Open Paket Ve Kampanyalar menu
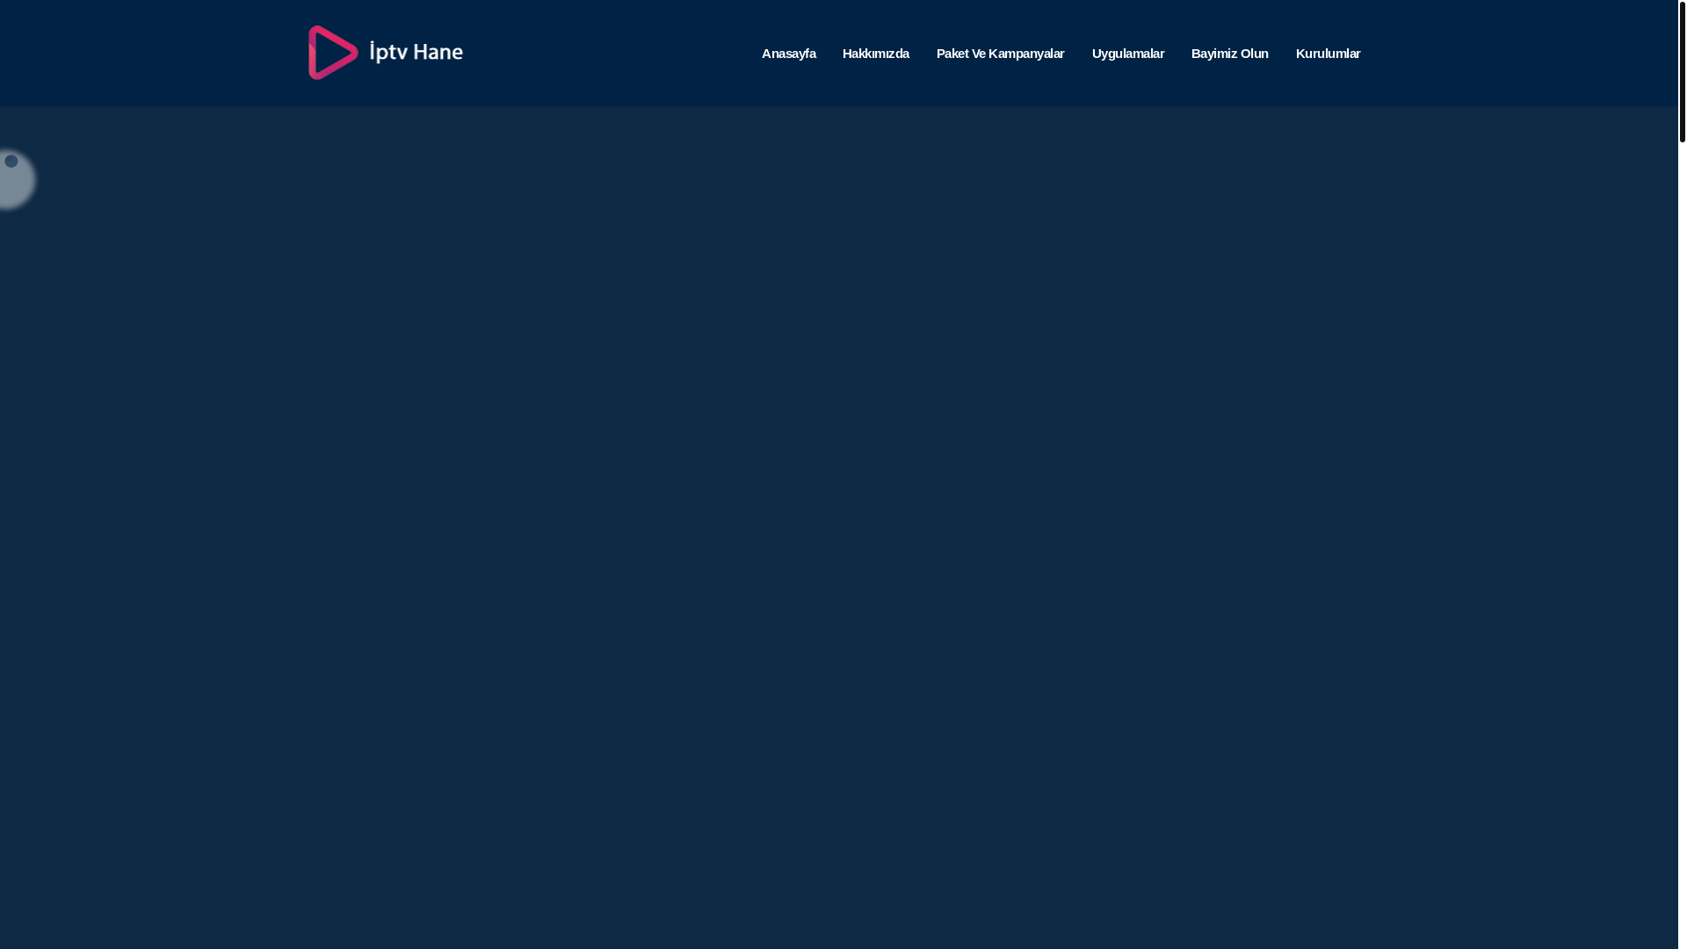 (x=1000, y=54)
